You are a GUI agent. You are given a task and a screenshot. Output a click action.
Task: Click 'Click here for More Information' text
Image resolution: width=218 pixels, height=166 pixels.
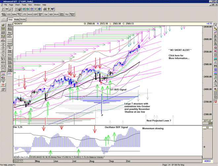click(x=179, y=57)
